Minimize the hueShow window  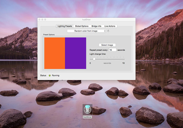42,20
